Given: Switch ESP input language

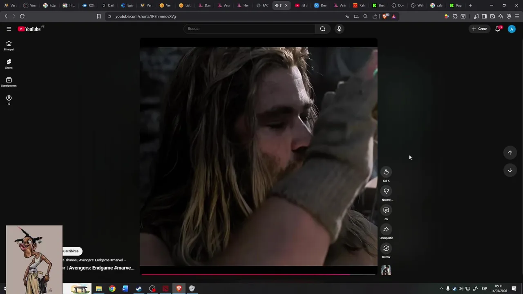Looking at the screenshot, I should 484,289.
